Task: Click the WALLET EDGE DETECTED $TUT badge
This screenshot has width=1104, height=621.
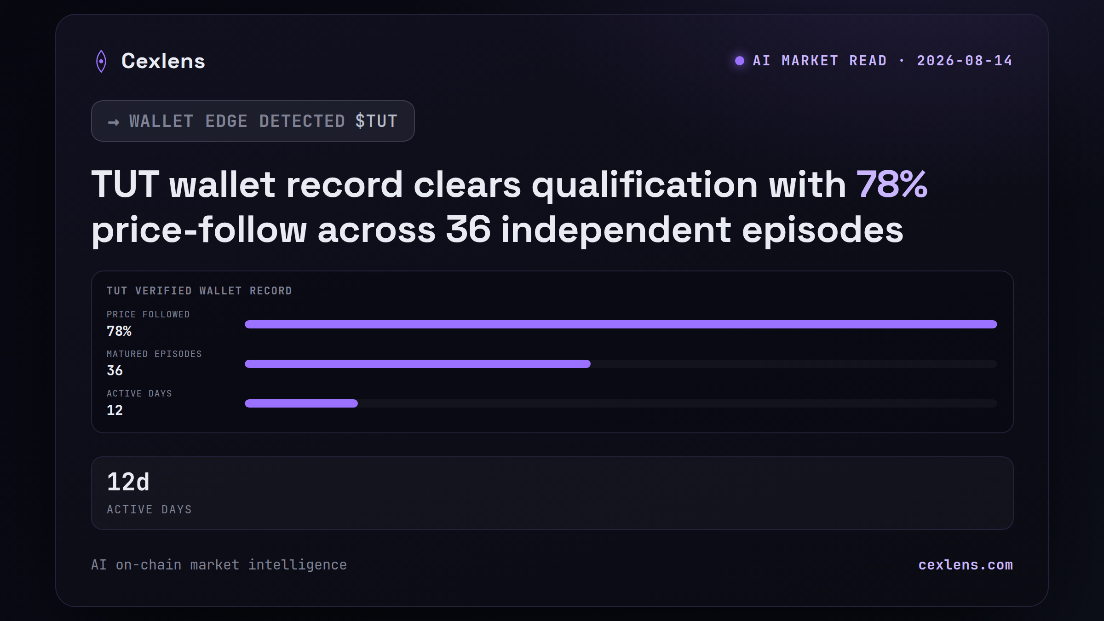Action: [x=253, y=121]
